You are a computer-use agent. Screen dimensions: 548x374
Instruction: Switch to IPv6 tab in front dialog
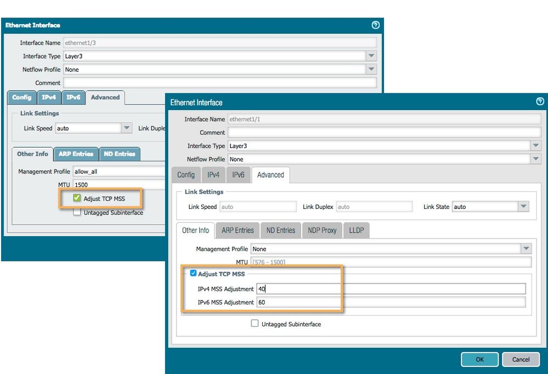239,175
